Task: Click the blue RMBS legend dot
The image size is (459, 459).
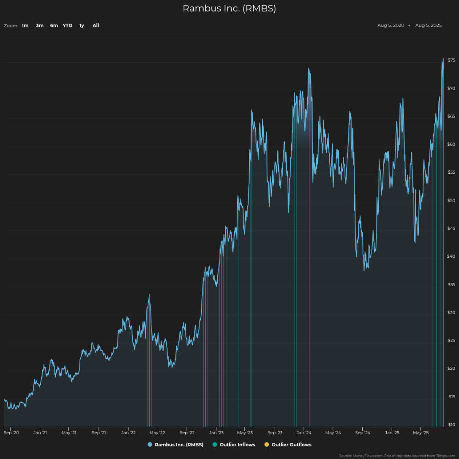Action: (x=150, y=445)
